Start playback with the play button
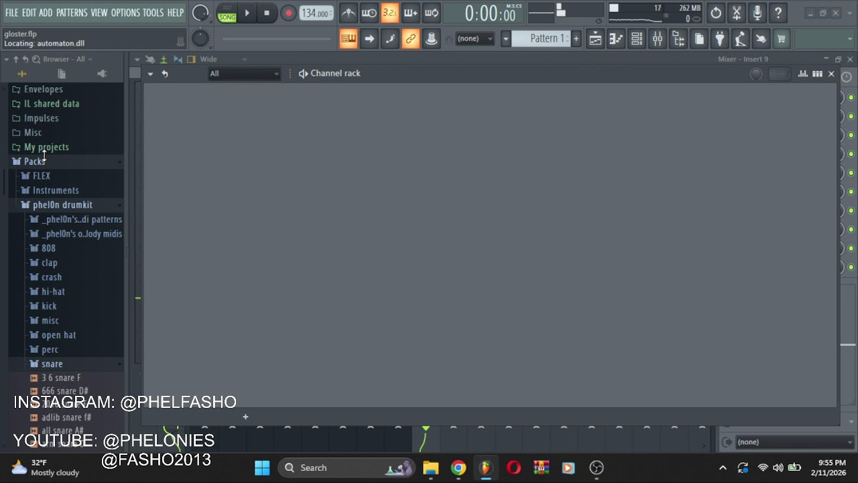 click(247, 13)
